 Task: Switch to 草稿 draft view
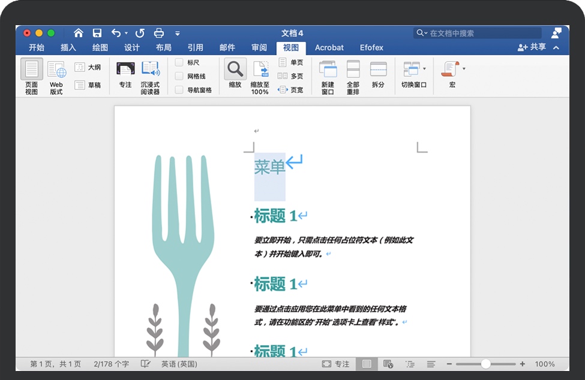pos(88,85)
